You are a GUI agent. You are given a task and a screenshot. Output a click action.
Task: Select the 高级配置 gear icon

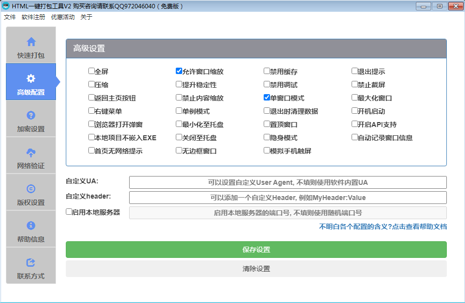click(31, 78)
